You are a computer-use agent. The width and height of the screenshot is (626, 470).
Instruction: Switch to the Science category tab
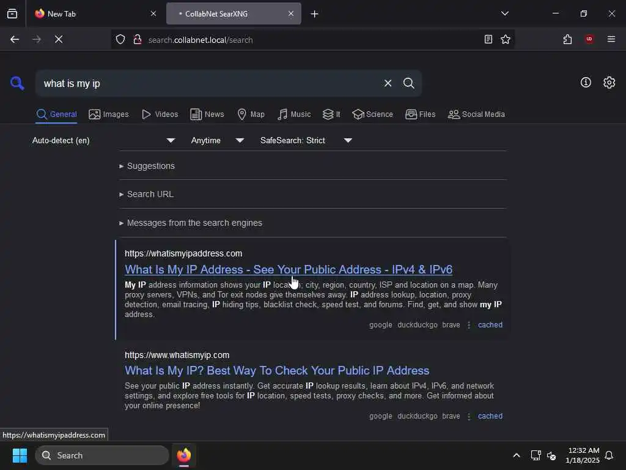point(372,114)
